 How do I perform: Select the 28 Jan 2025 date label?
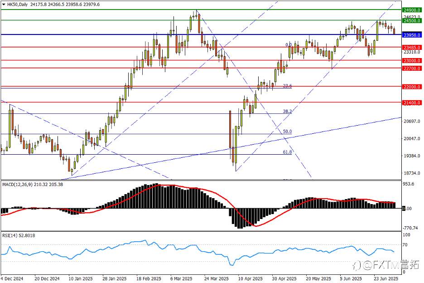pyautogui.click(x=115, y=278)
